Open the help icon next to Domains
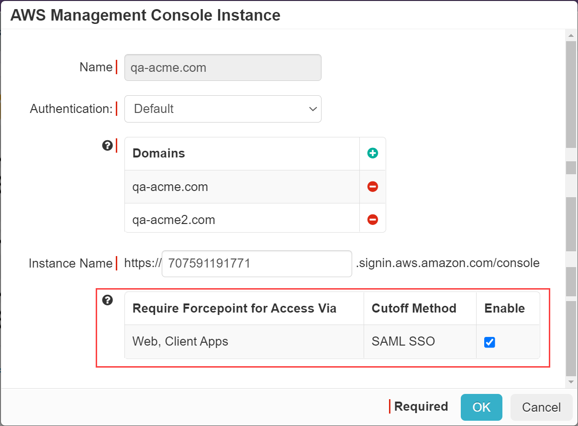The height and width of the screenshot is (426, 578). tap(108, 146)
